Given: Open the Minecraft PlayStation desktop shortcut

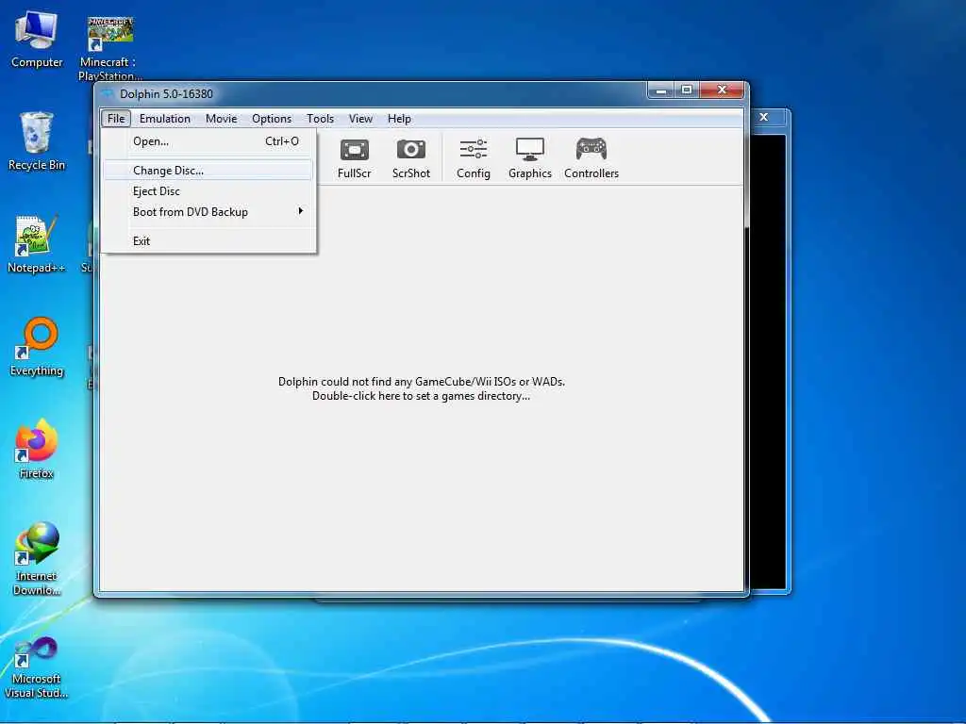Looking at the screenshot, I should [109, 49].
